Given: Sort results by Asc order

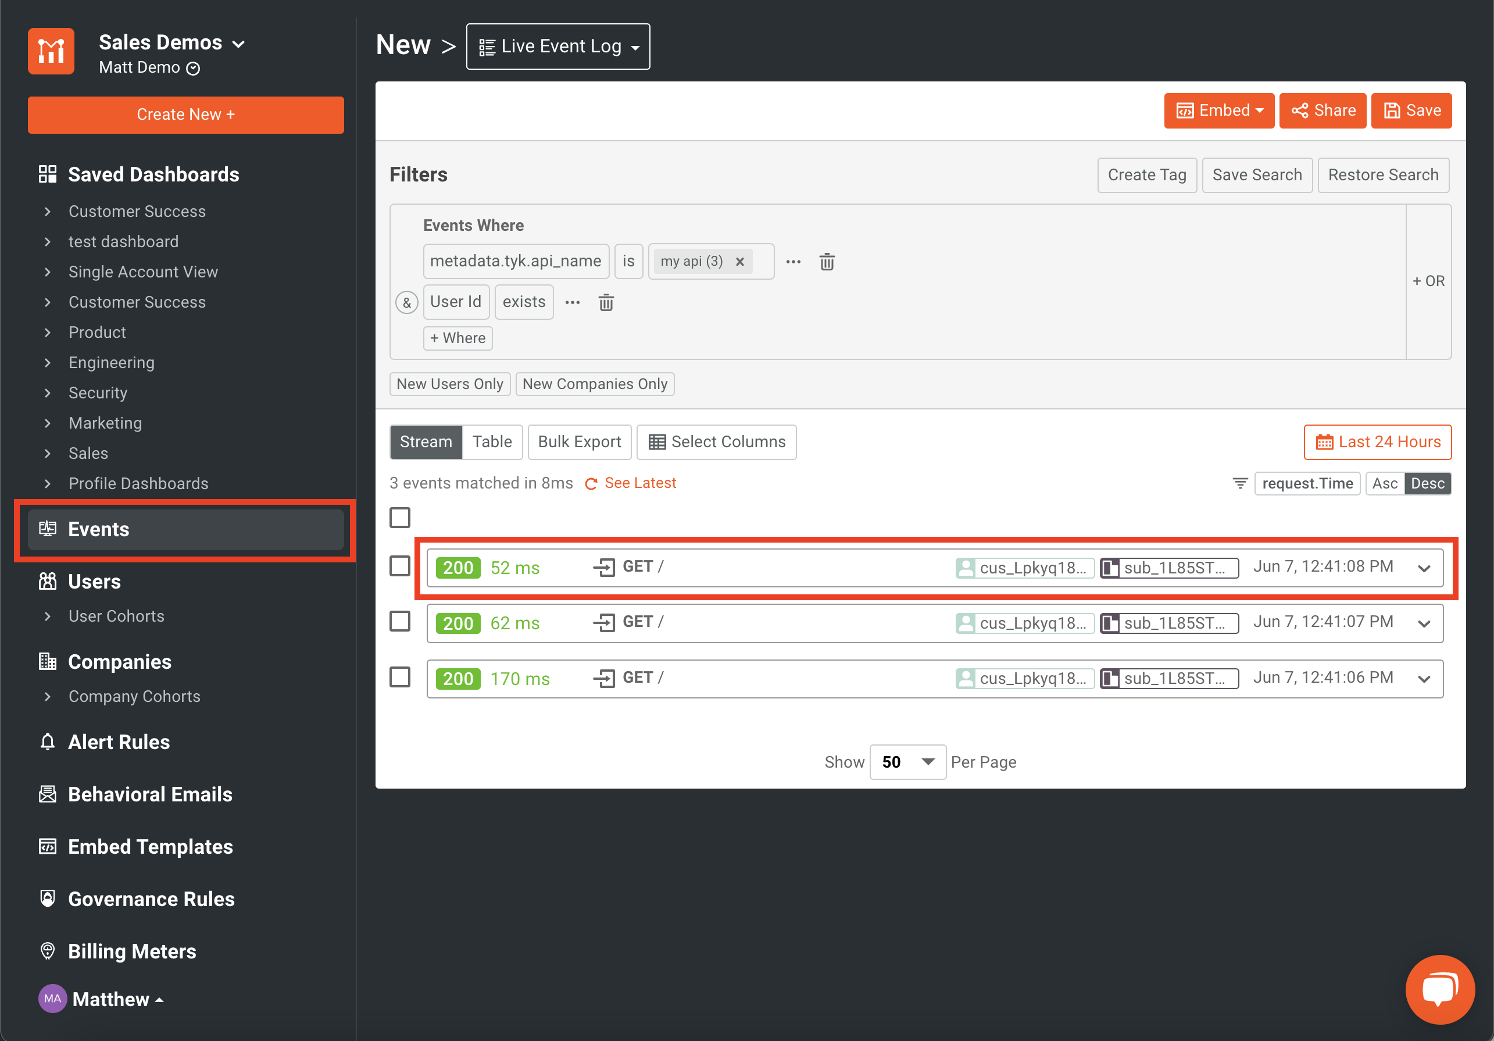Looking at the screenshot, I should (x=1384, y=484).
